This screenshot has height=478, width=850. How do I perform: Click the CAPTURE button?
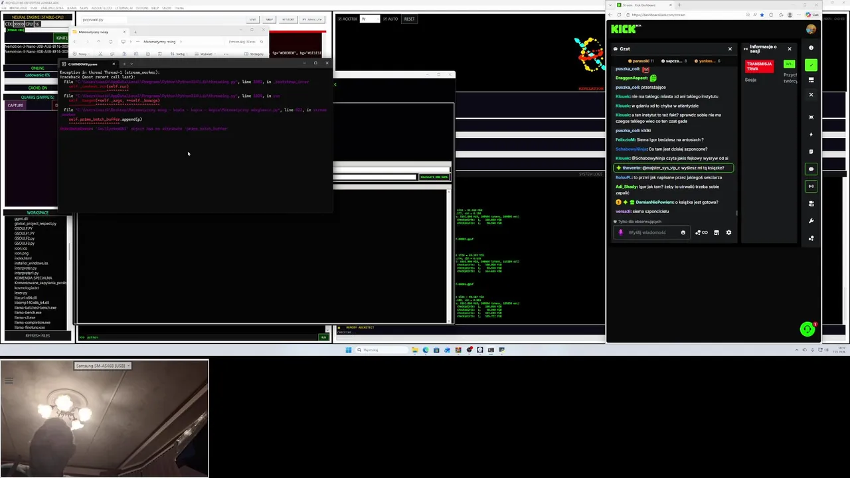click(x=15, y=105)
